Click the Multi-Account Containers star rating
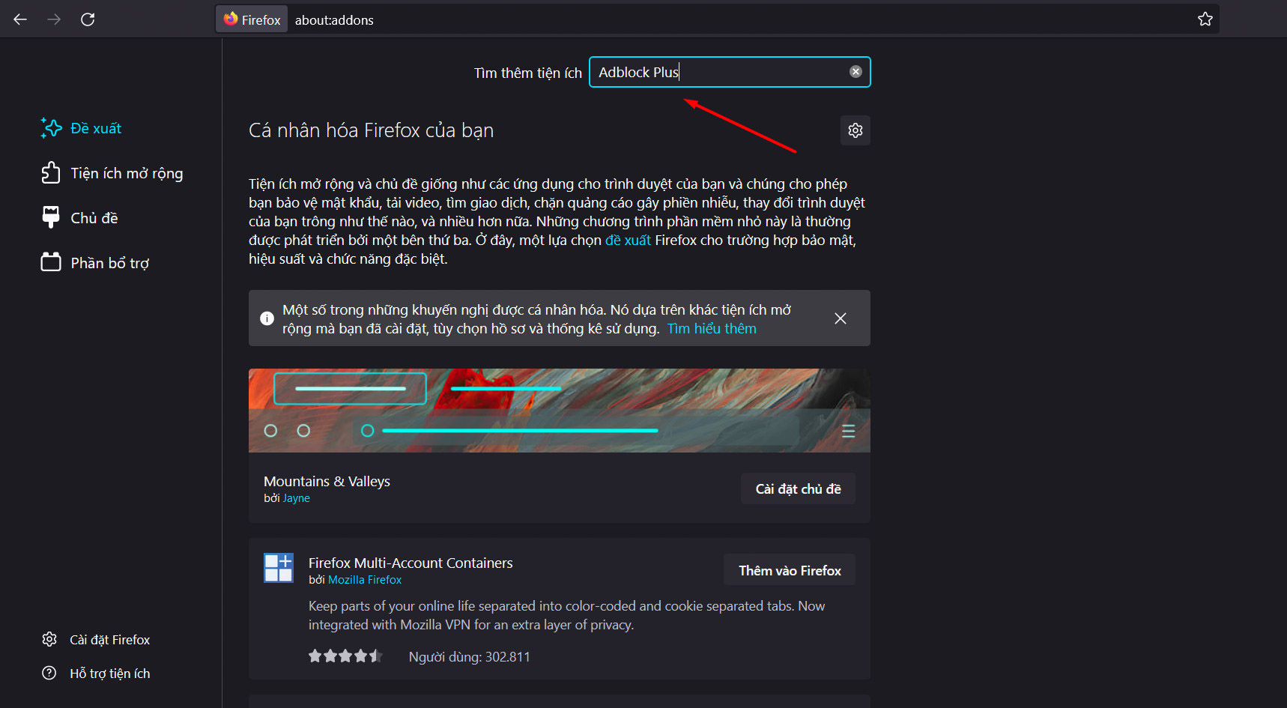 click(345, 656)
